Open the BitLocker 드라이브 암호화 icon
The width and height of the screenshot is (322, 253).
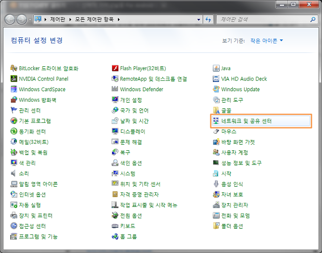tap(14, 68)
